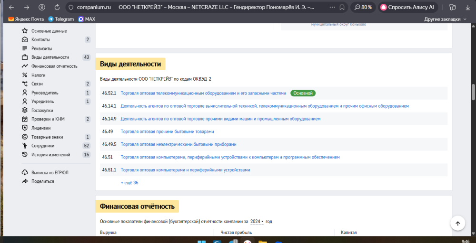
Task: Open the Другие закладки bookmarks folder
Action: coord(445,19)
